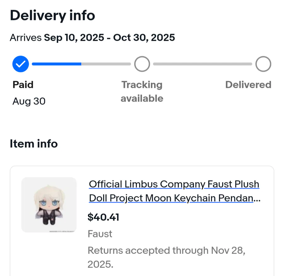Click the Aug 30 paid date
This screenshot has width=284, height=276.
coord(29,101)
